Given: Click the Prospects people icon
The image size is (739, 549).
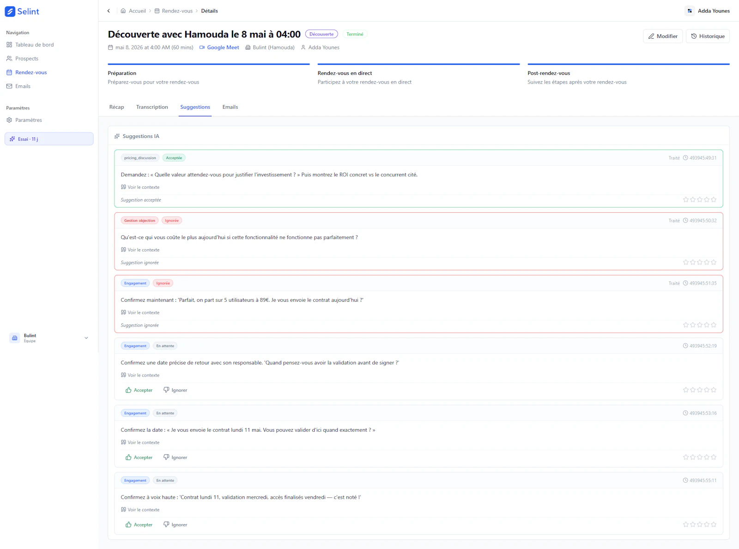Looking at the screenshot, I should pos(9,59).
